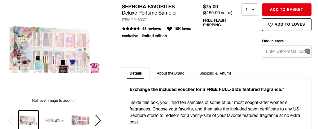Select the first boxed sampler thumbnail
318x129 pixels.
28,120
